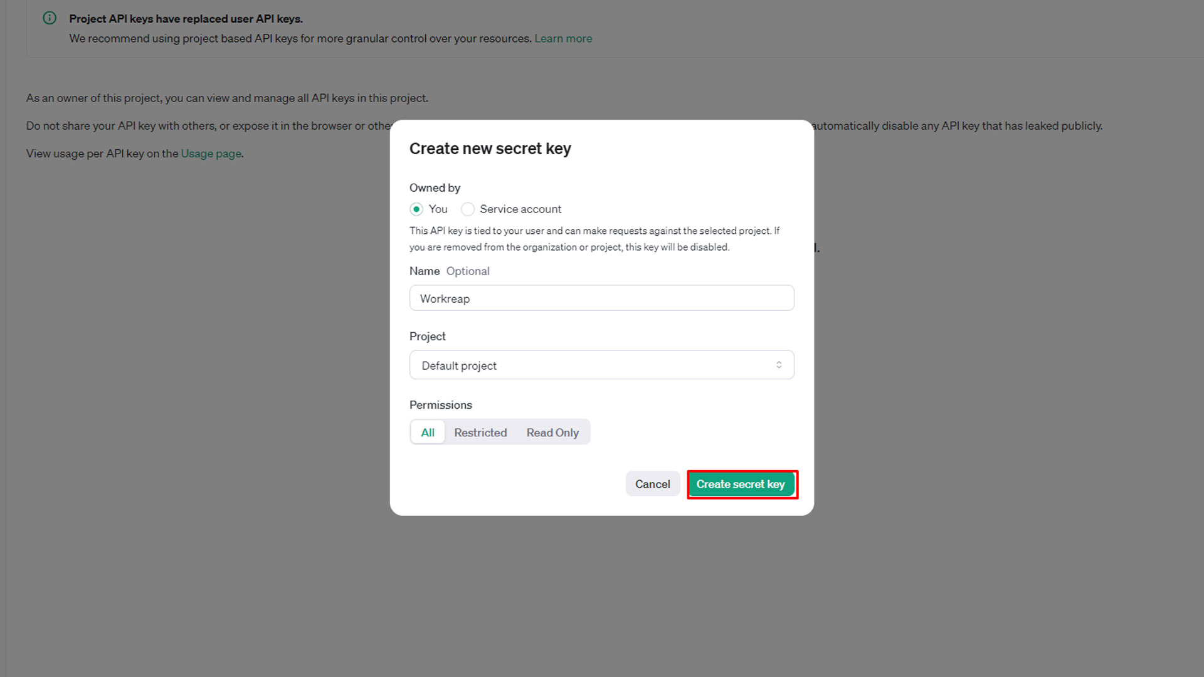Switch permissions to "Restricted"
1204x677 pixels.
click(x=480, y=433)
